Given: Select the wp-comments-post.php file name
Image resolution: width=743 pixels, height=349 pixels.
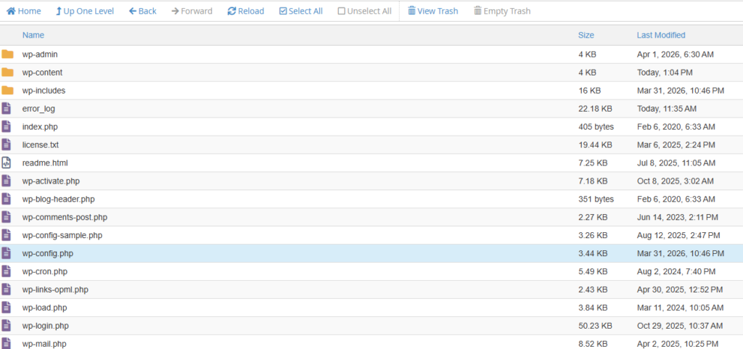Looking at the screenshot, I should pos(65,218).
